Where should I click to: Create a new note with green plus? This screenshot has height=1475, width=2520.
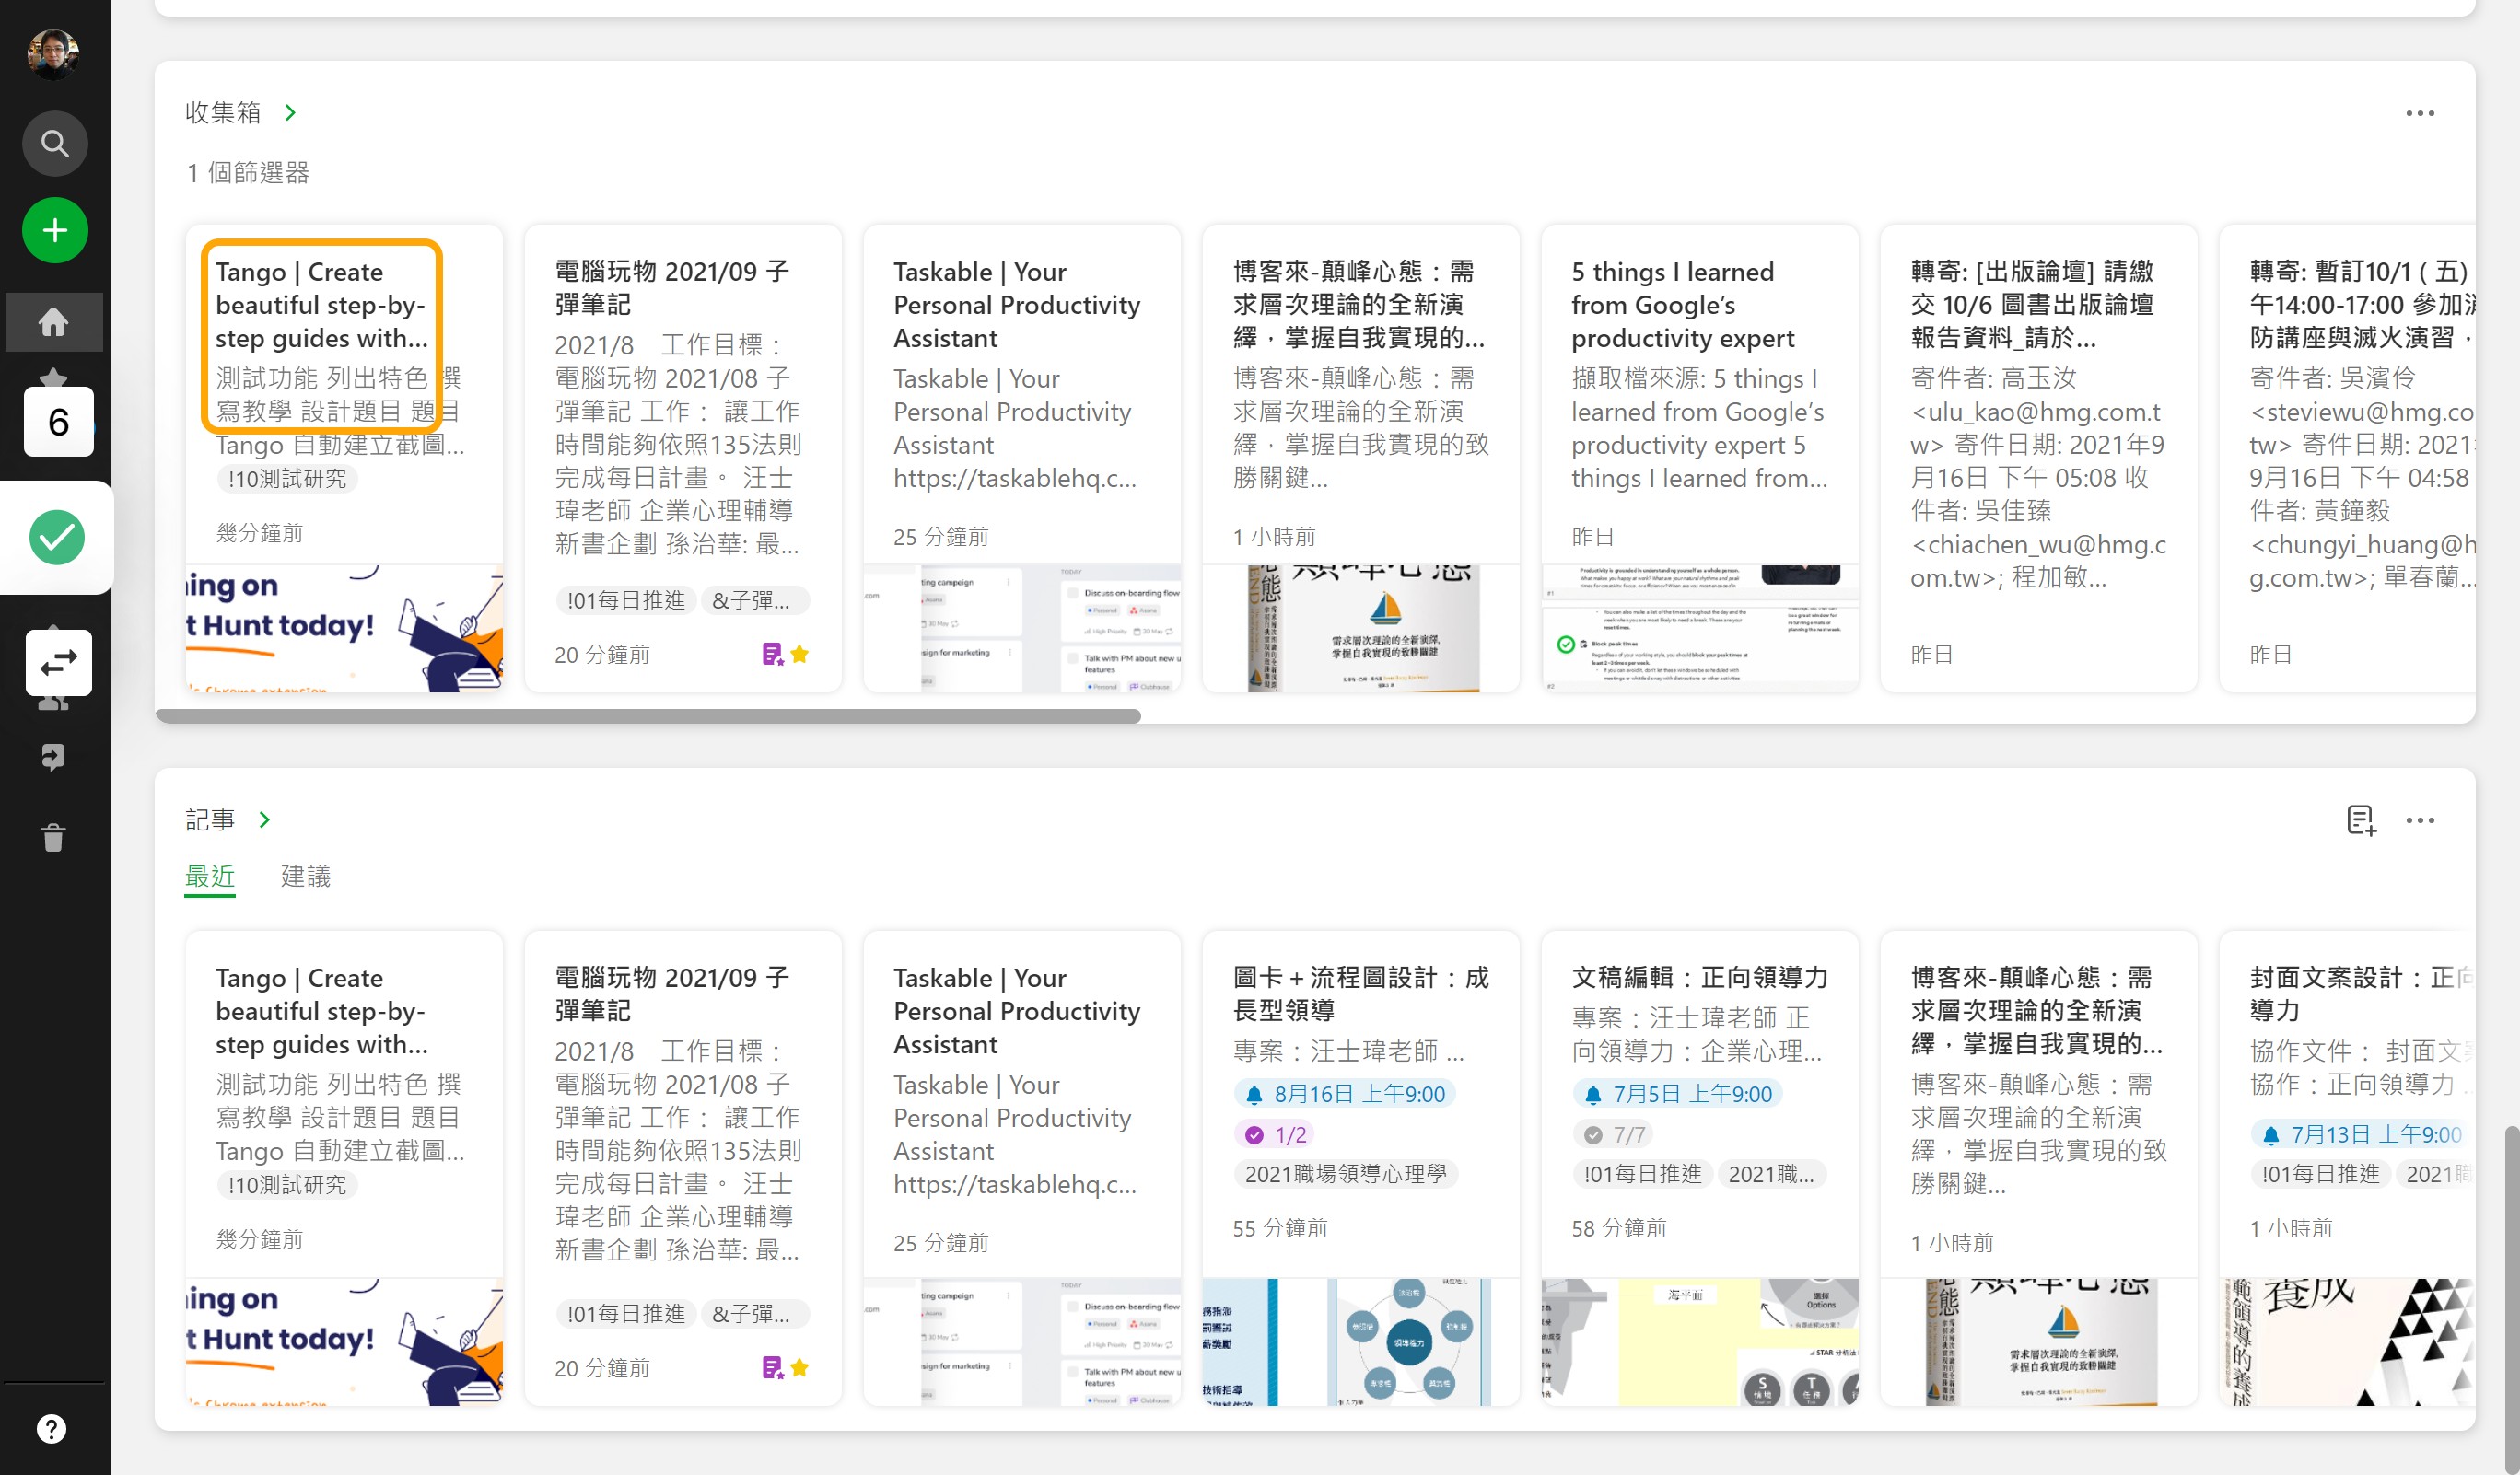[x=55, y=231]
